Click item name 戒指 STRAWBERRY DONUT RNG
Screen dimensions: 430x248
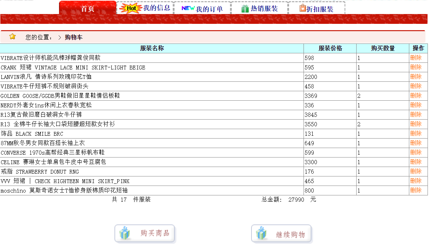(x=40, y=172)
